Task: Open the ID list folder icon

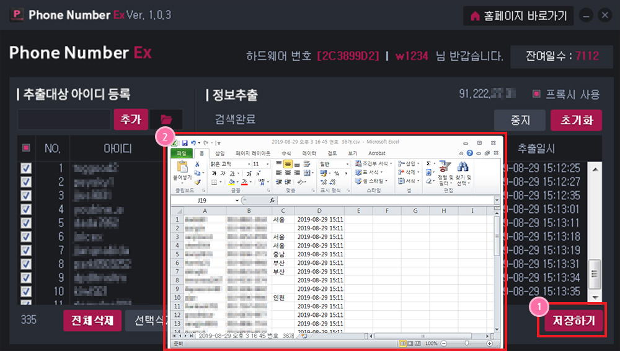Action: click(166, 119)
